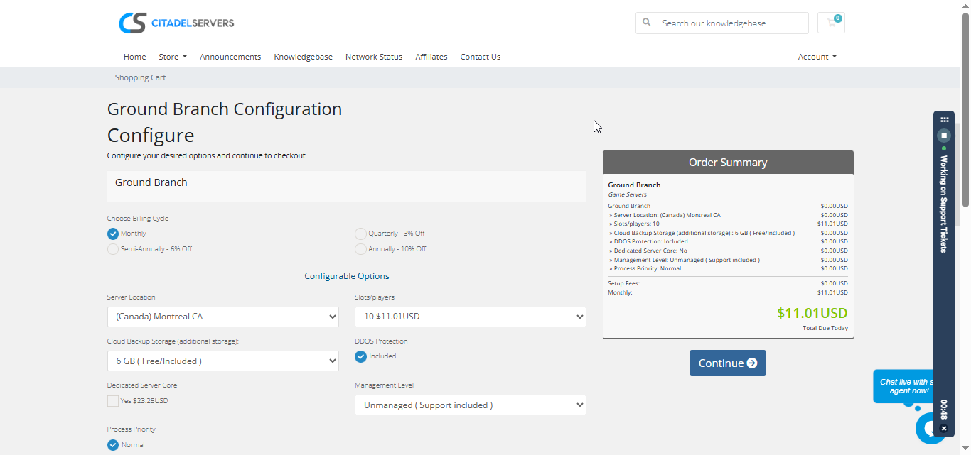
Task: Enable the Dedicated Server Core checkbox
Action: pos(113,401)
